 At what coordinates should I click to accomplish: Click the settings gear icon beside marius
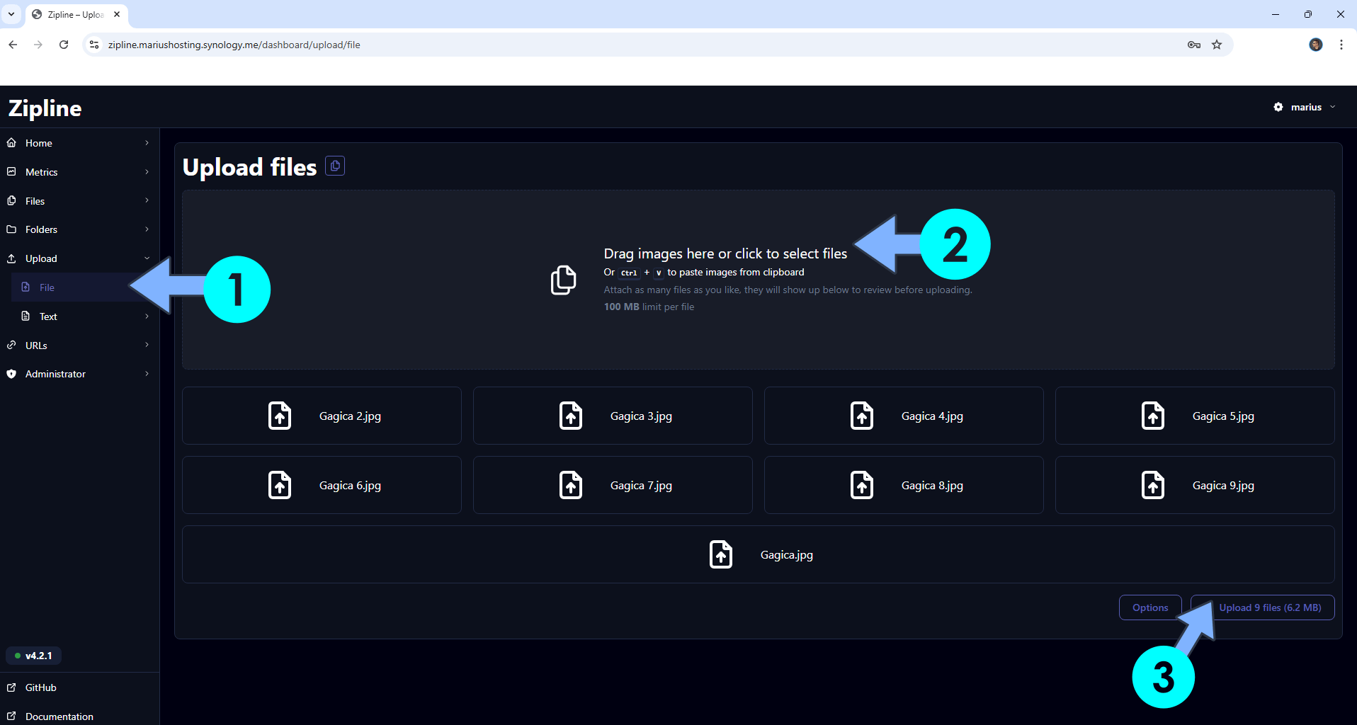coord(1278,107)
